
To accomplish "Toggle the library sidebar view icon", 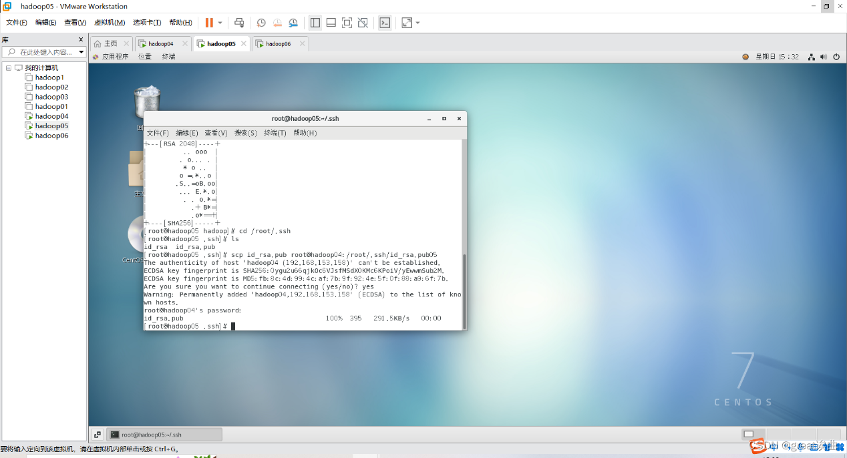I will [x=315, y=23].
